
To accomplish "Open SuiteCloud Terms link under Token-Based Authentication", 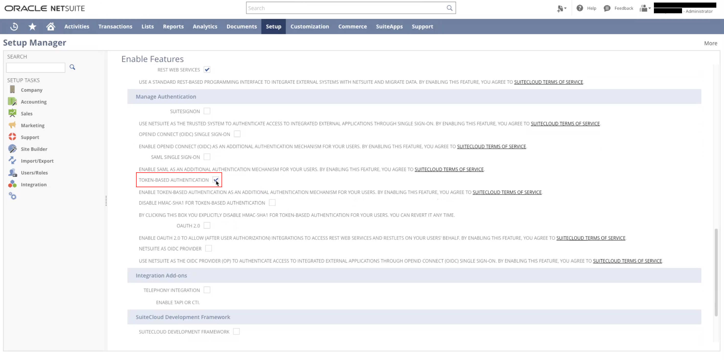I will coord(507,192).
